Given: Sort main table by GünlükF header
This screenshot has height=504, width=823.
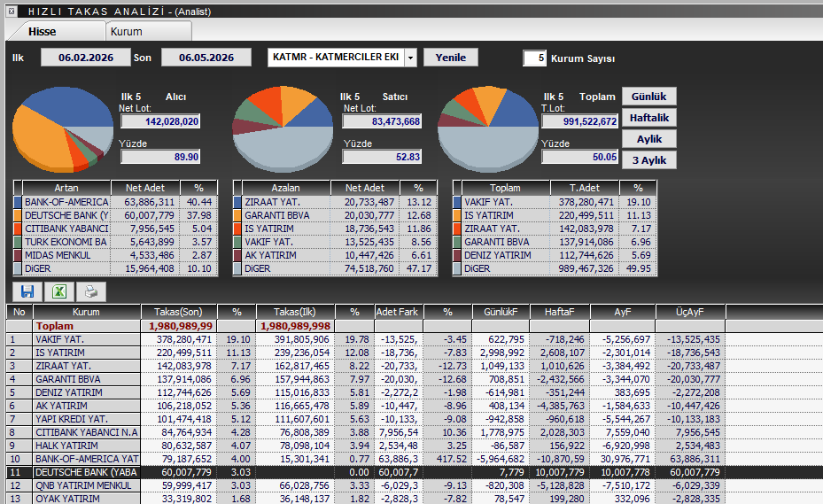Looking at the screenshot, I should pyautogui.click(x=501, y=312).
